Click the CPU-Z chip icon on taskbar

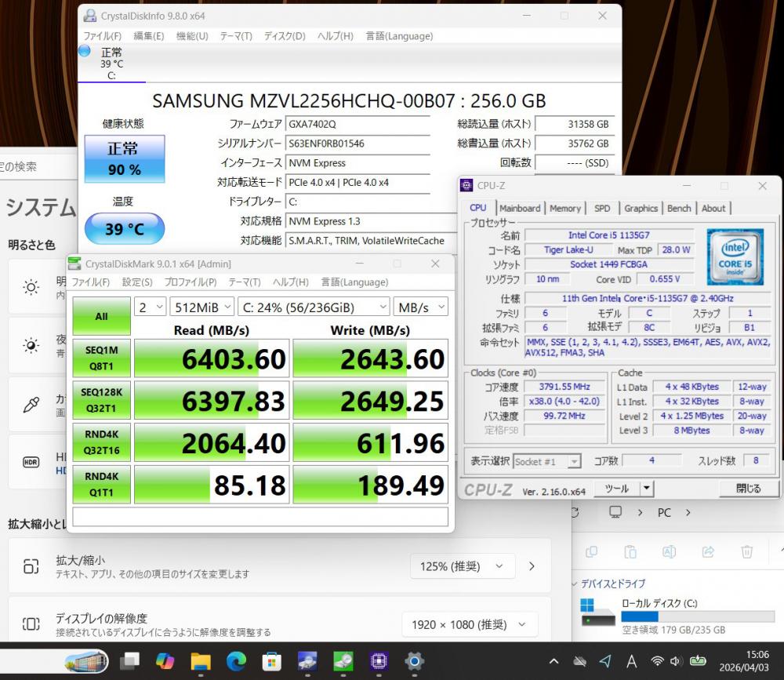click(379, 661)
